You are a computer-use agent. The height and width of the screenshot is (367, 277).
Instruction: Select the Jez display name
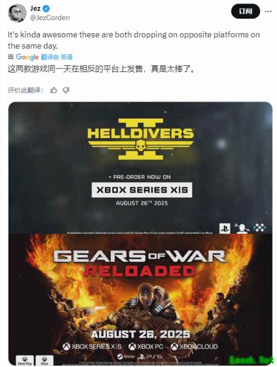coord(35,9)
